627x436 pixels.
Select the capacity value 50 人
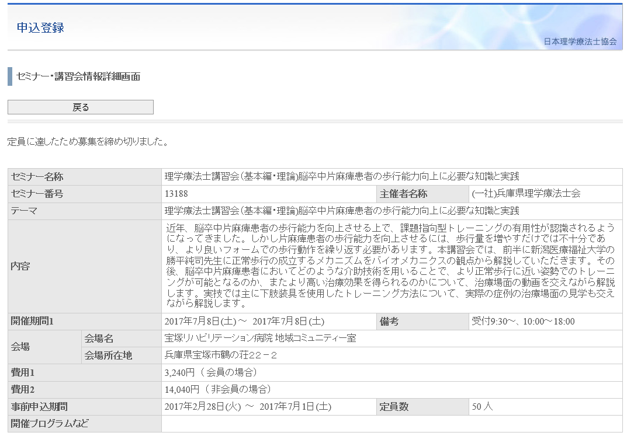pos(482,407)
